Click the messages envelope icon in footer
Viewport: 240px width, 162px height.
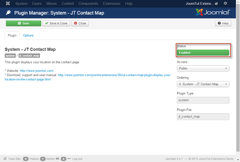pos(57,159)
